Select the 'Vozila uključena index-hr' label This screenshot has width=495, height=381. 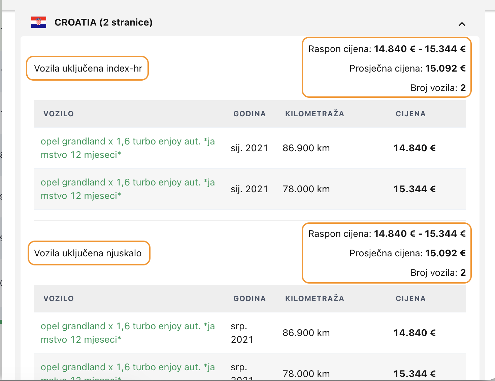pyautogui.click(x=88, y=68)
